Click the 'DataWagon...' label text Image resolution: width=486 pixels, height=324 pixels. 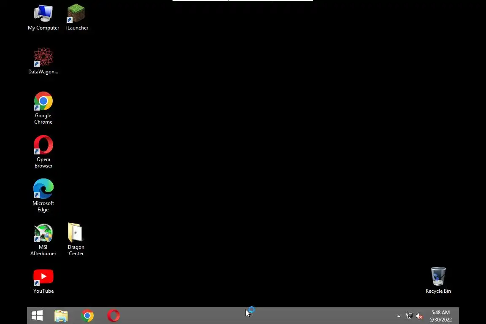click(43, 72)
